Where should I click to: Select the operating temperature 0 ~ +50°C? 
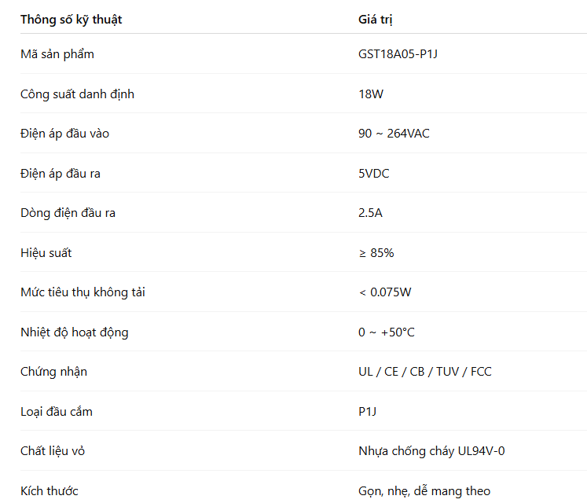(x=387, y=332)
